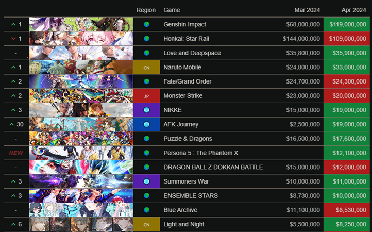Select DRAGON BALL Z DOKKAN BATTLE name
The width and height of the screenshot is (372, 232).
click(213, 167)
